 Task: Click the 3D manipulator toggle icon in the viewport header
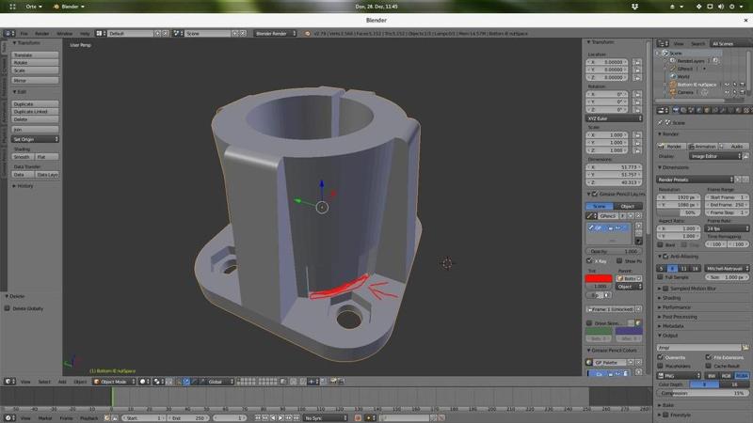pos(187,382)
